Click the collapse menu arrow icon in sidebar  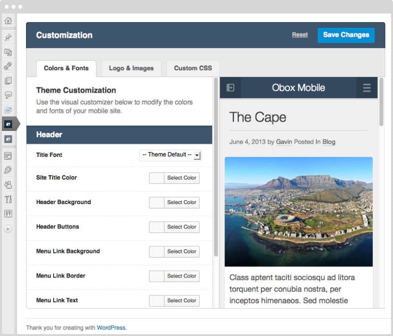pyautogui.click(x=8, y=229)
